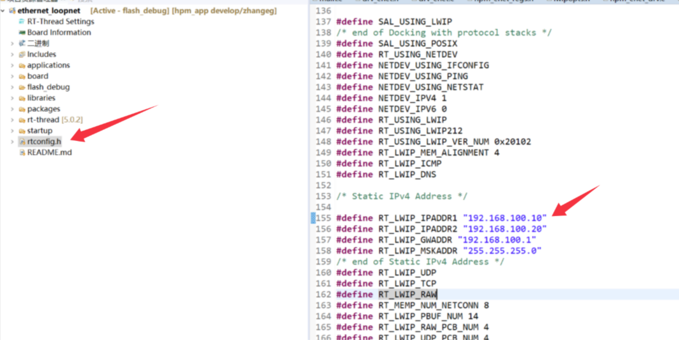Click NETDEV_USING_NETSTAT on line 143
The image size is (679, 340).
tap(431, 87)
